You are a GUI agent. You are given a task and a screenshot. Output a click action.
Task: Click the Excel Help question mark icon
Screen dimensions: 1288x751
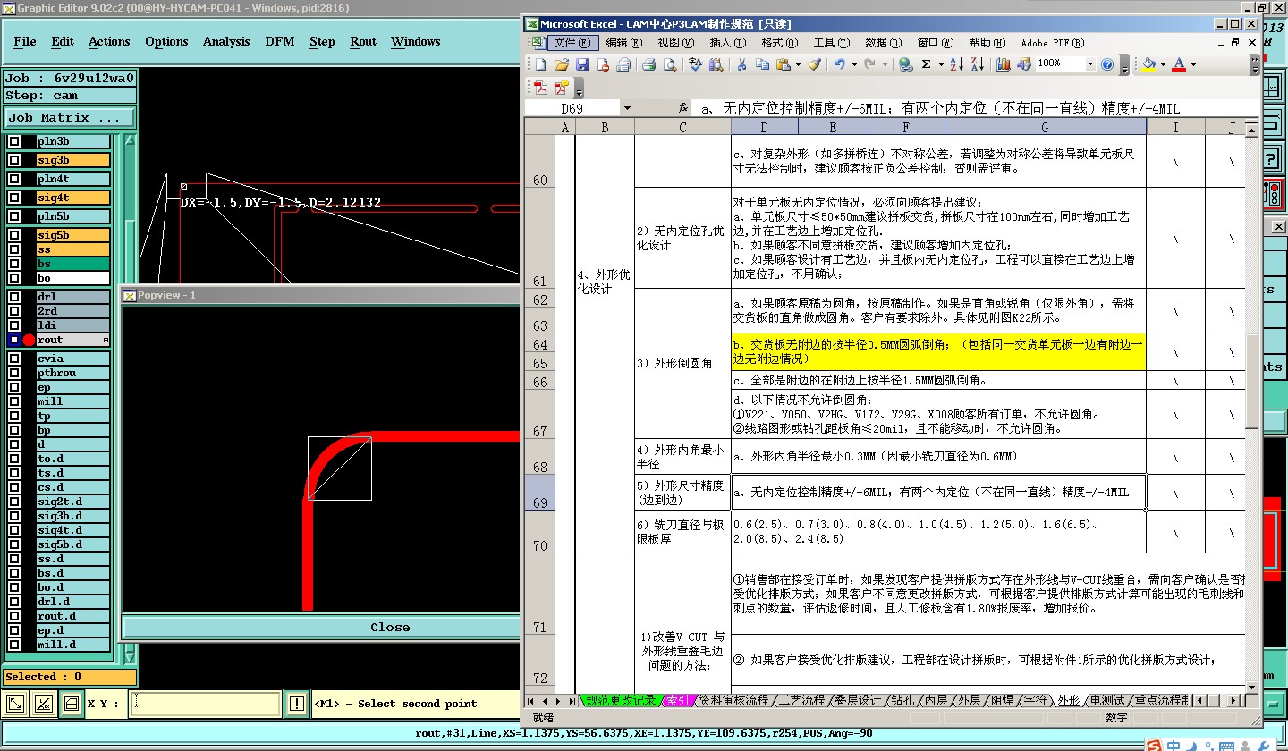tap(1107, 64)
